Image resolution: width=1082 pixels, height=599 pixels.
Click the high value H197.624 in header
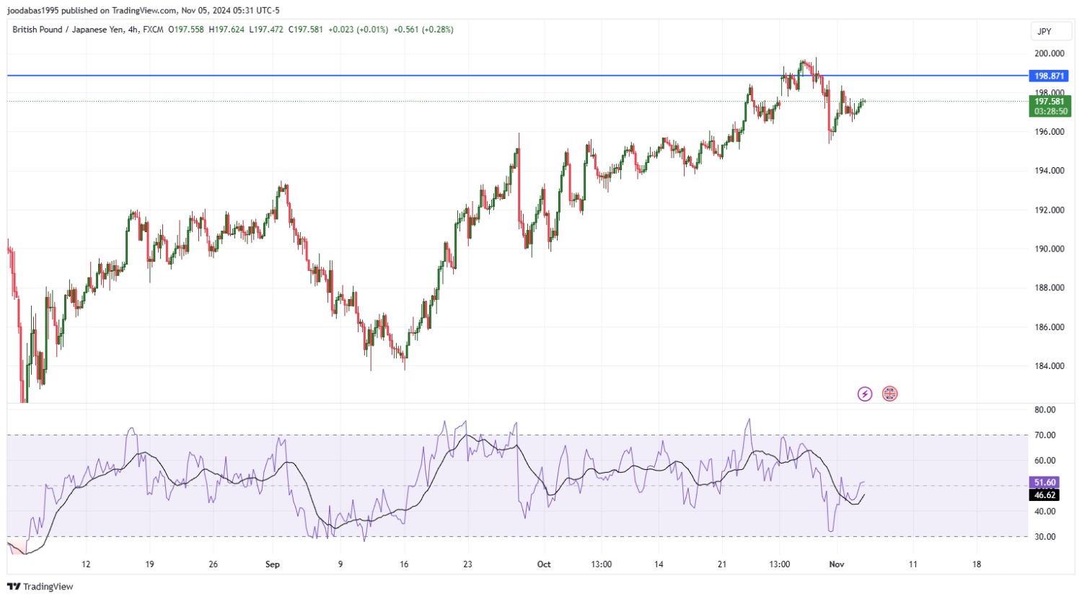(x=226, y=30)
